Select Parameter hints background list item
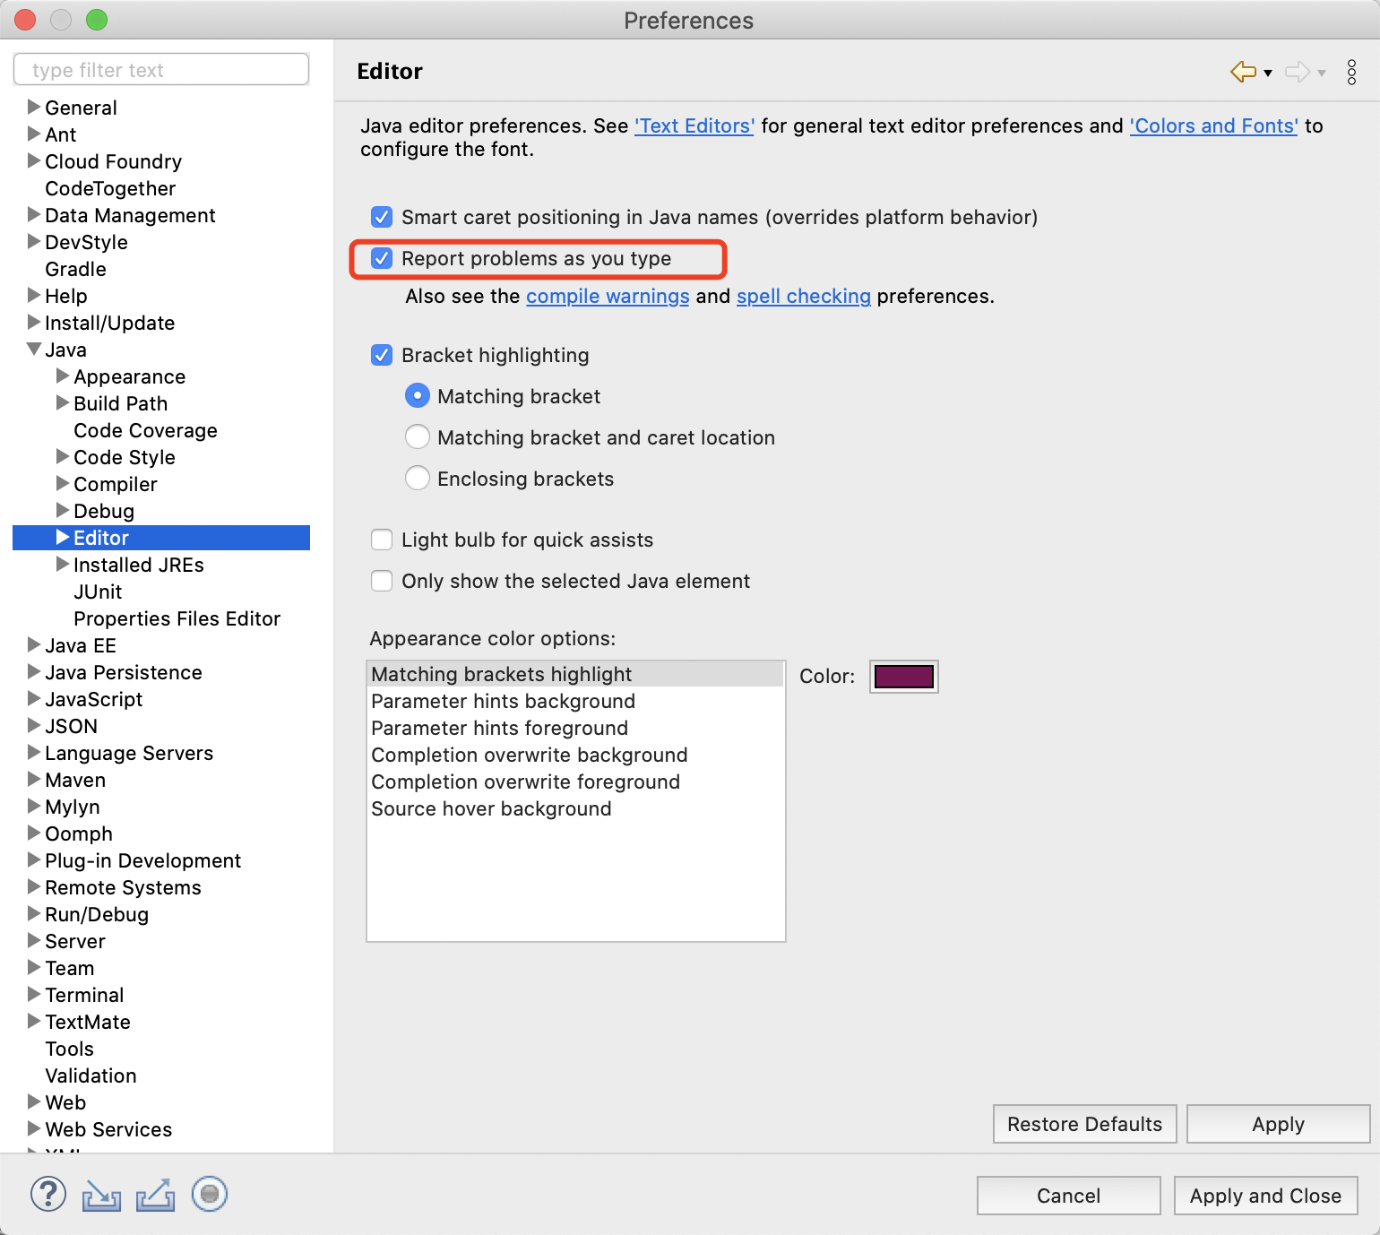The height and width of the screenshot is (1235, 1380). coord(575,701)
